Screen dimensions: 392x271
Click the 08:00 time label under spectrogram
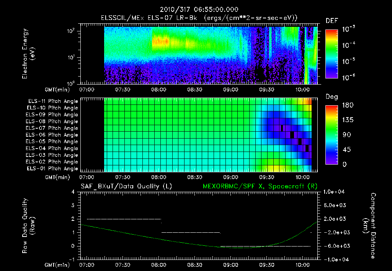click(159, 90)
